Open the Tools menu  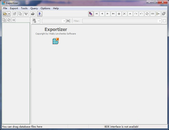24,8
